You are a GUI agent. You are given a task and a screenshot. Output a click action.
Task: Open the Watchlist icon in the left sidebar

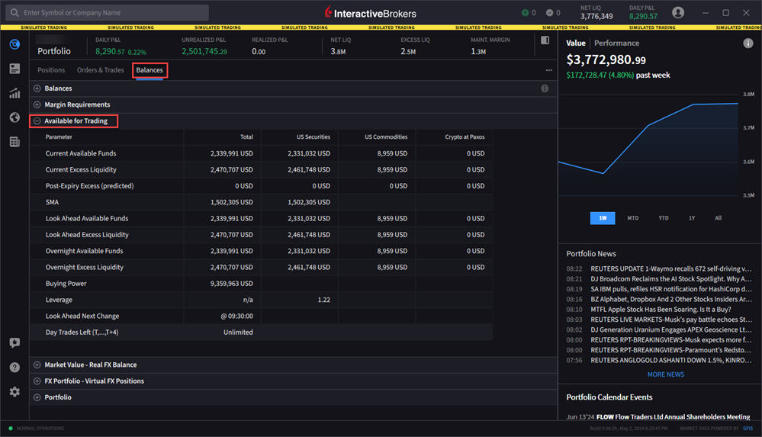coord(14,69)
